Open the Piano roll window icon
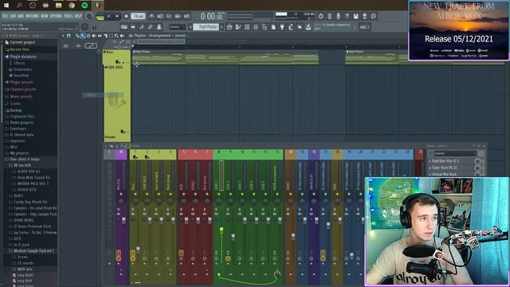Screen dimensions: 510x287 click(x=238, y=27)
